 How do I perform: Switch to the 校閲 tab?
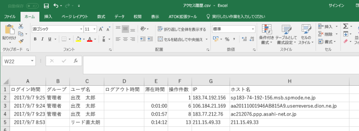click(137, 17)
